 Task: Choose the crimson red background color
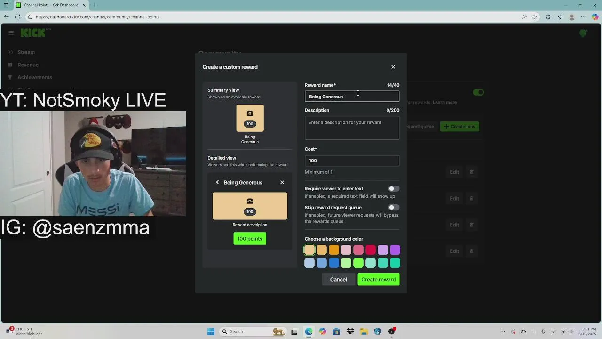click(371, 250)
